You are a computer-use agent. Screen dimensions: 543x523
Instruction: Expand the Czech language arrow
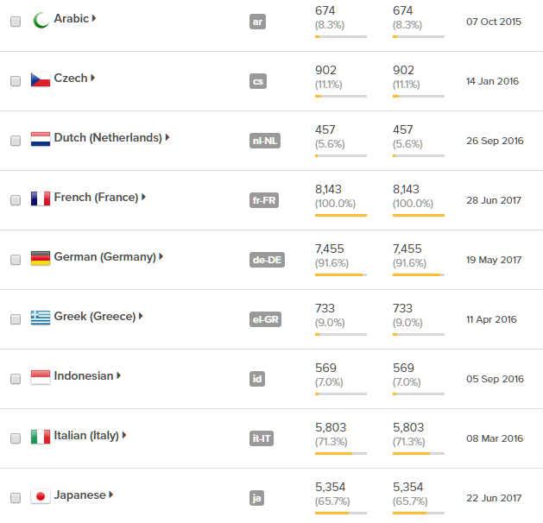point(93,78)
